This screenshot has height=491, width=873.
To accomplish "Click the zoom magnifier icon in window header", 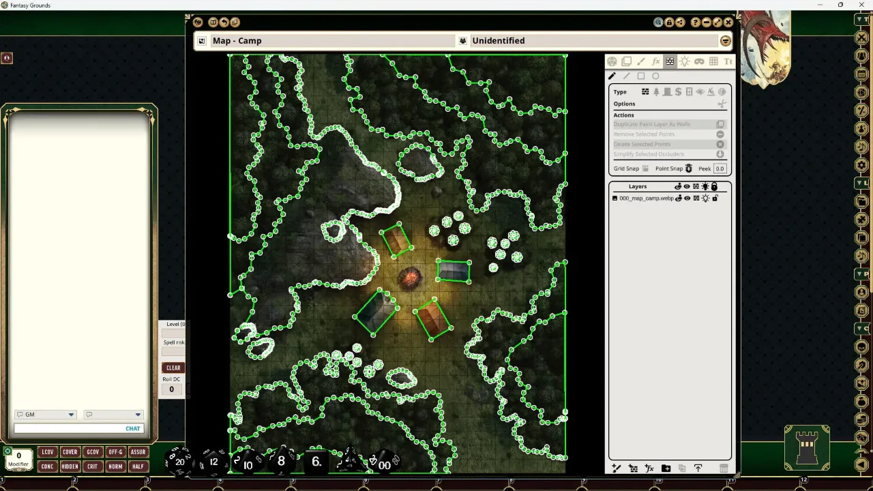I will pyautogui.click(x=658, y=23).
